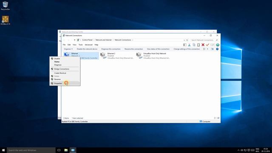Screen dimensions: 272x153
Task: Click Change settings of this connection
Action: coord(187,49)
